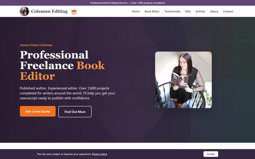Accept the cookie notice

pos(211,154)
